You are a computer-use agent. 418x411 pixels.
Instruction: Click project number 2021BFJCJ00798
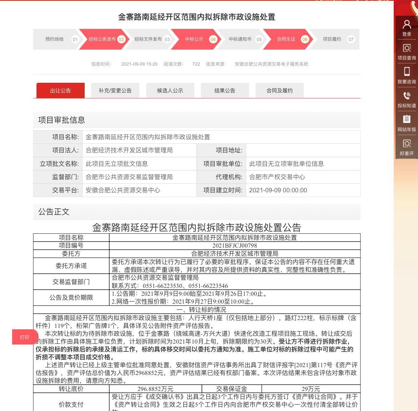235,245
